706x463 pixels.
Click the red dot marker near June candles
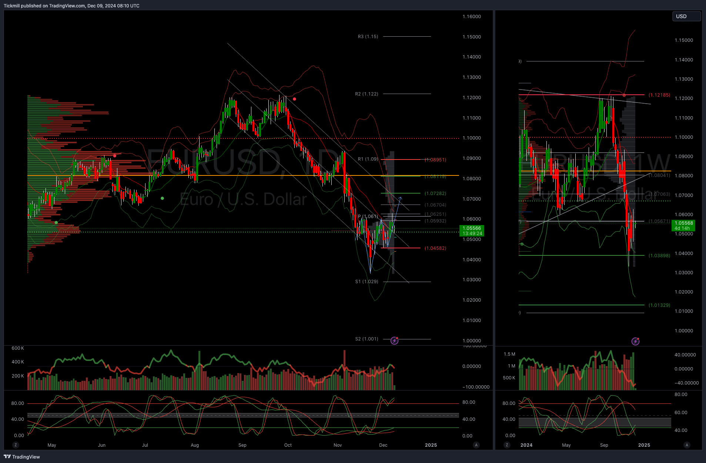(115, 156)
